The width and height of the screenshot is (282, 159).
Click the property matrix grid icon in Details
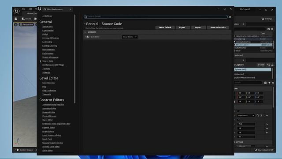point(265,83)
